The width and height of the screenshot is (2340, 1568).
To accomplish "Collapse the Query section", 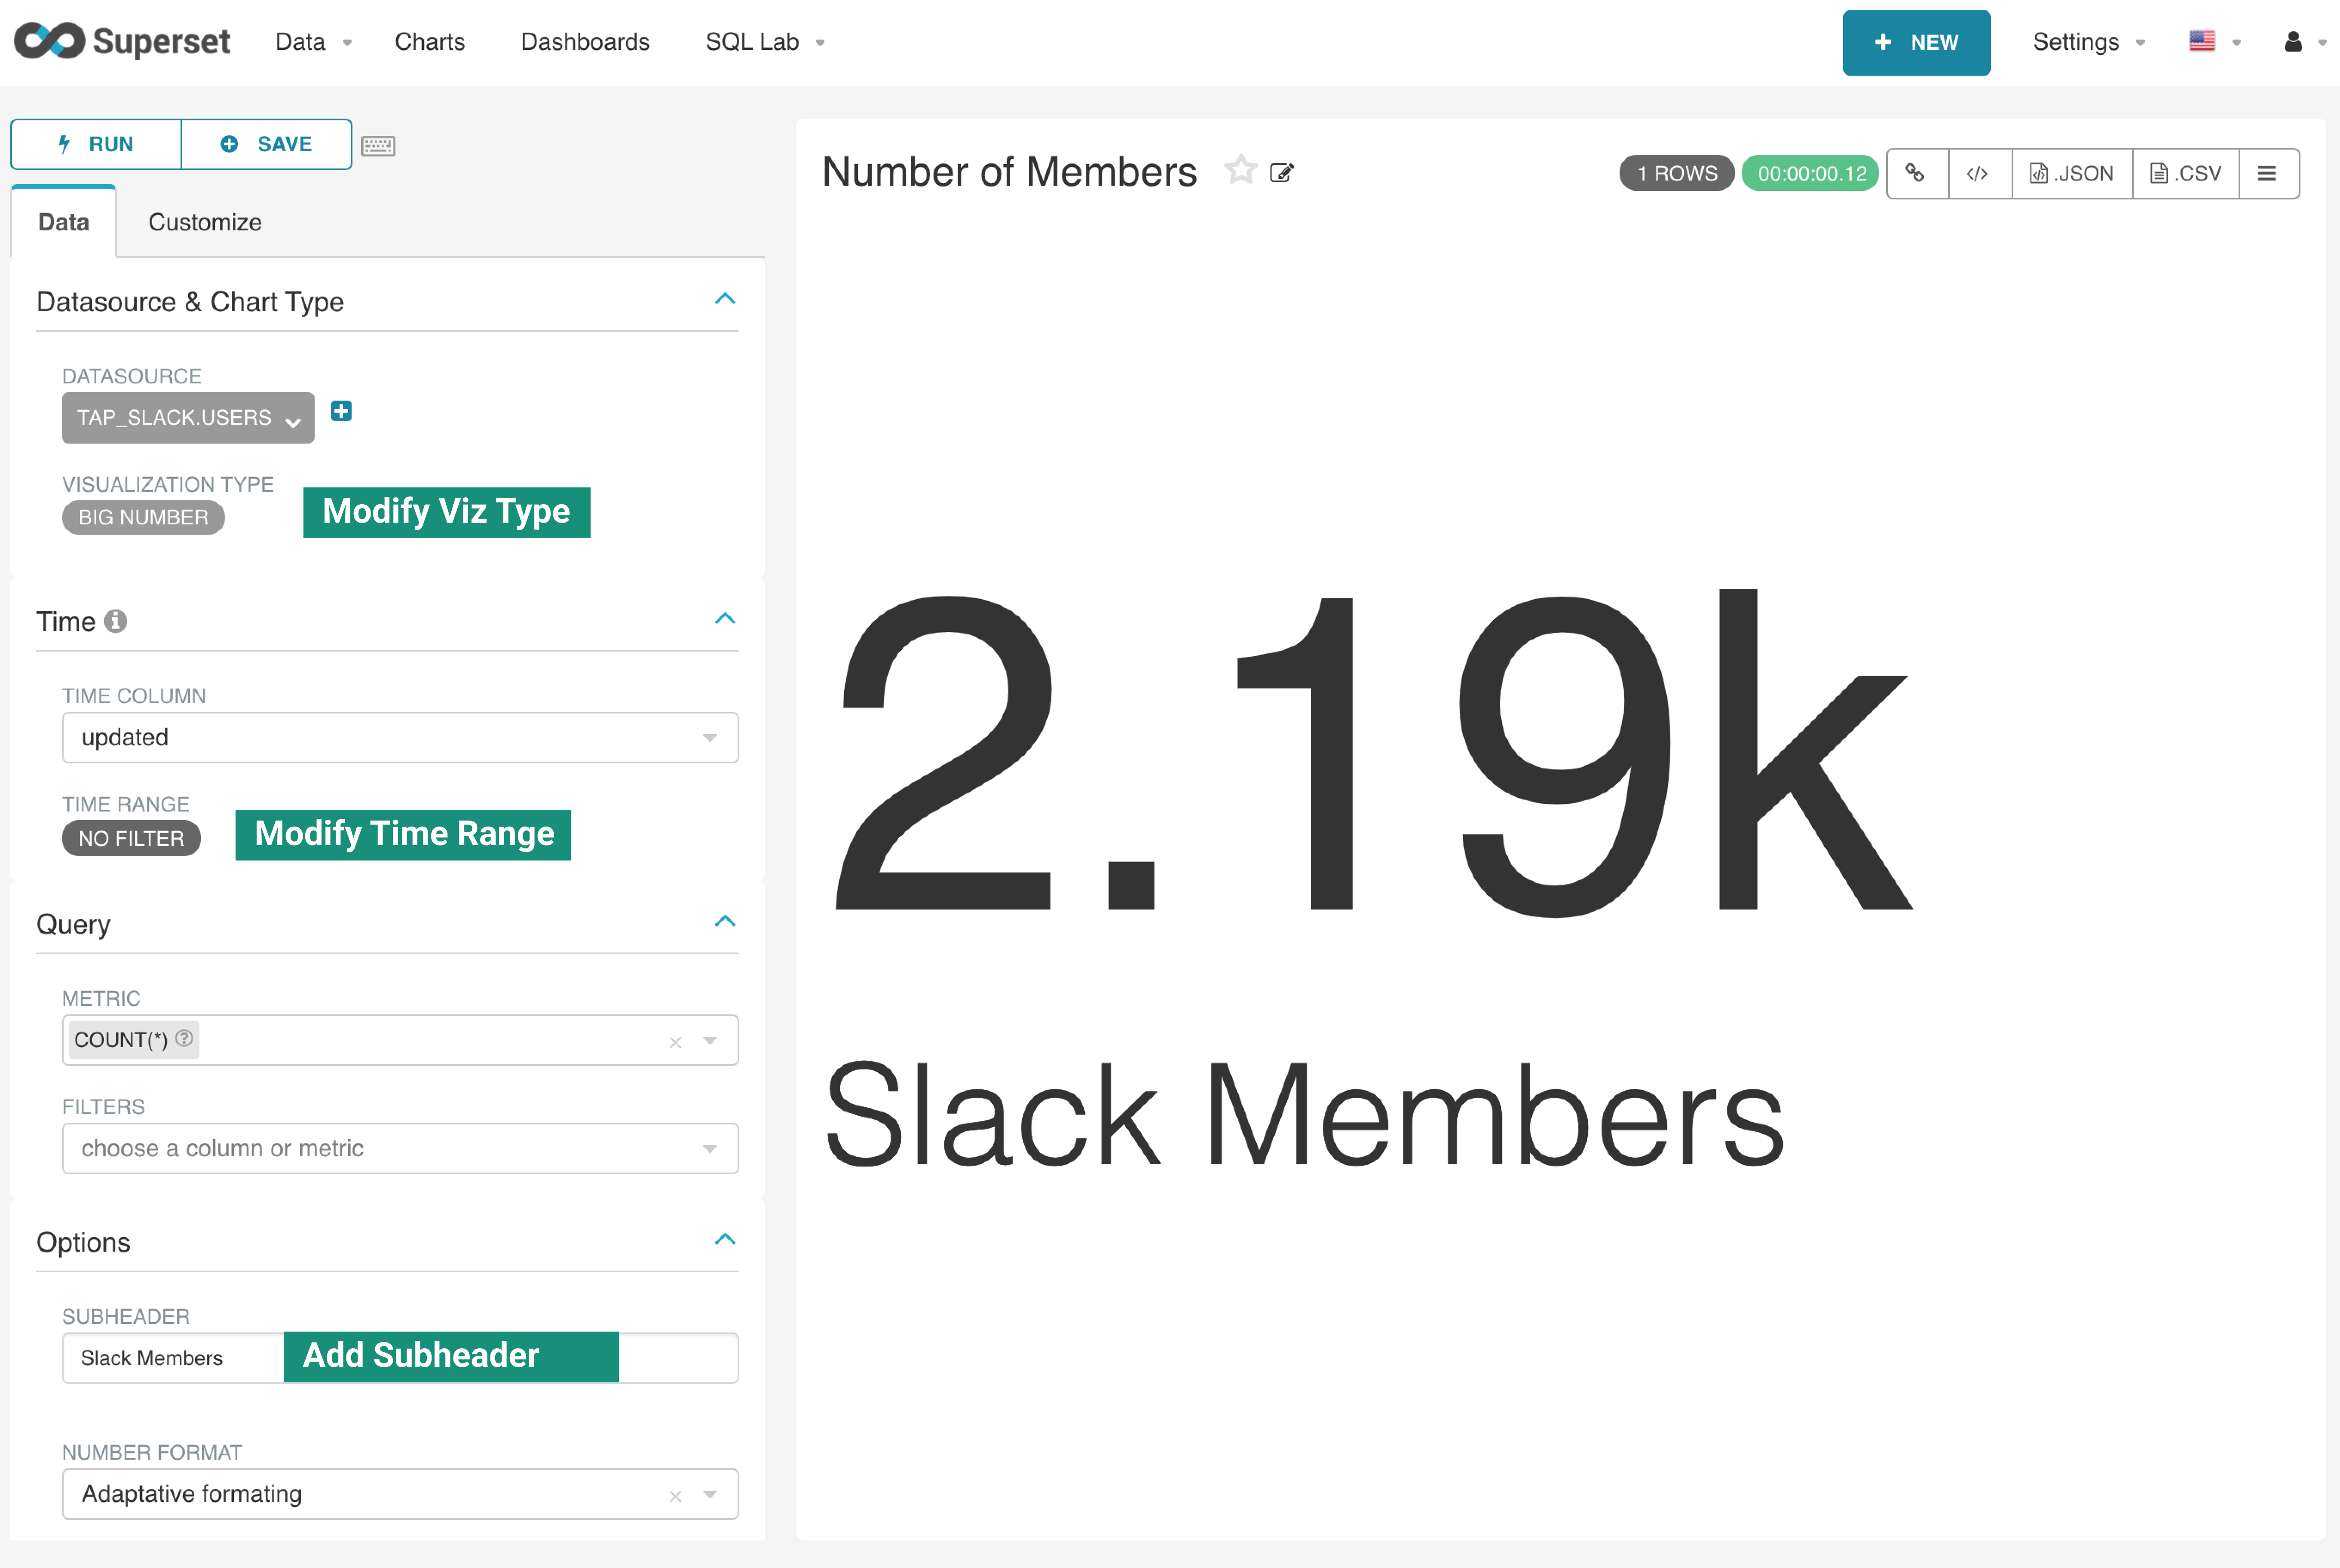I will click(725, 921).
